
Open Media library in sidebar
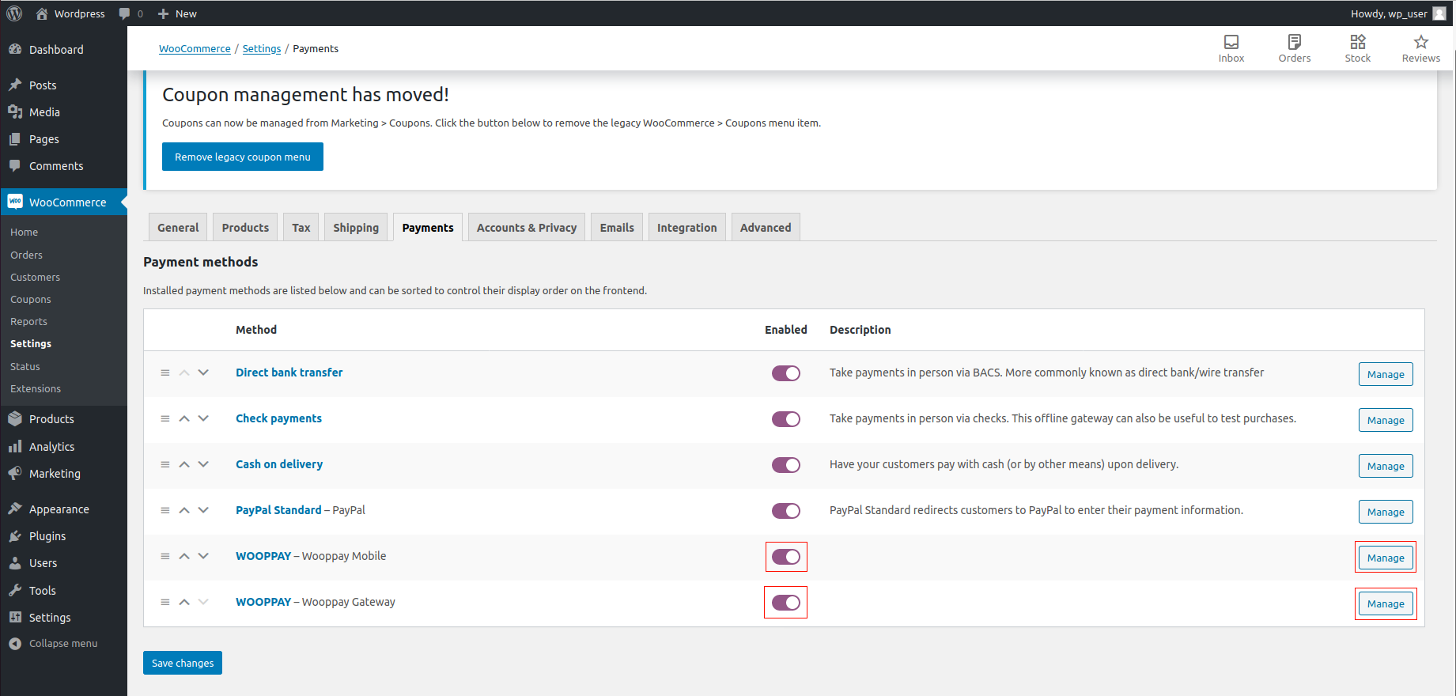coord(63,112)
